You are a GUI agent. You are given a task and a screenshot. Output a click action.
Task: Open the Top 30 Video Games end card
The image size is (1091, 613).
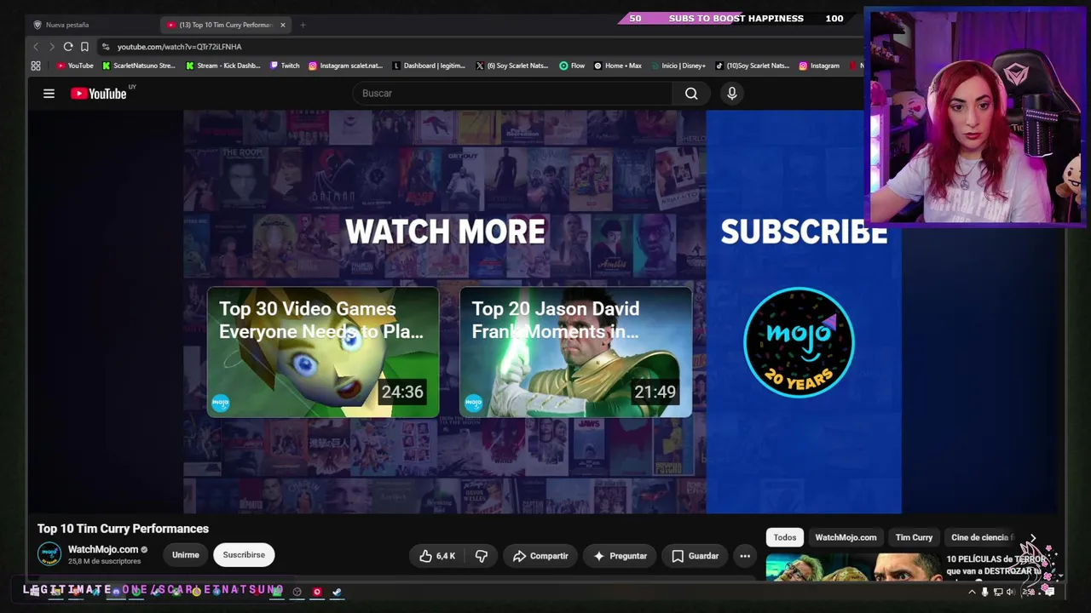point(323,352)
